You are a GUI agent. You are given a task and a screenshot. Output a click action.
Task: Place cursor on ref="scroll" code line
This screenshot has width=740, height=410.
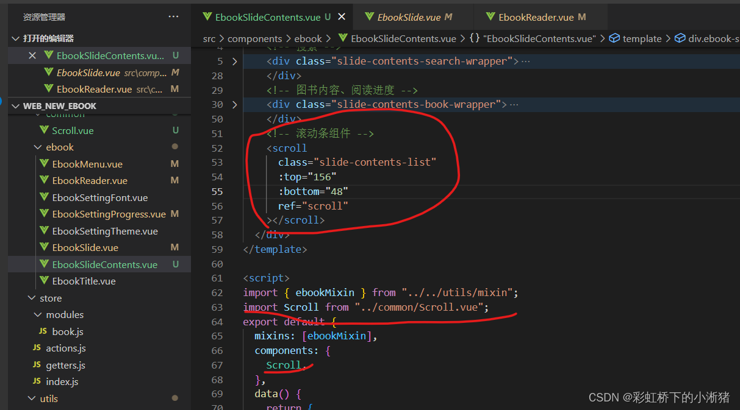[x=313, y=206]
